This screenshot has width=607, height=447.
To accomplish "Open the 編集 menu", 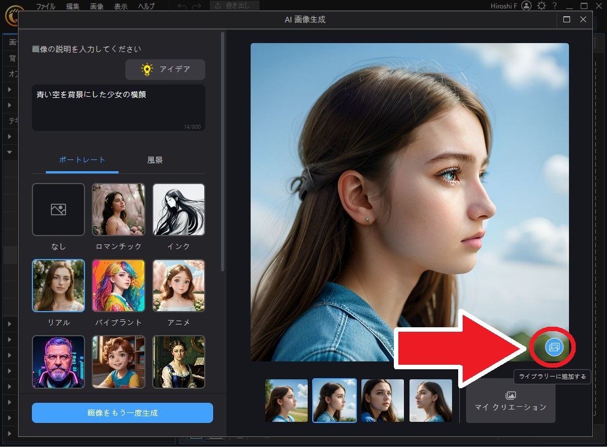I will click(72, 6).
